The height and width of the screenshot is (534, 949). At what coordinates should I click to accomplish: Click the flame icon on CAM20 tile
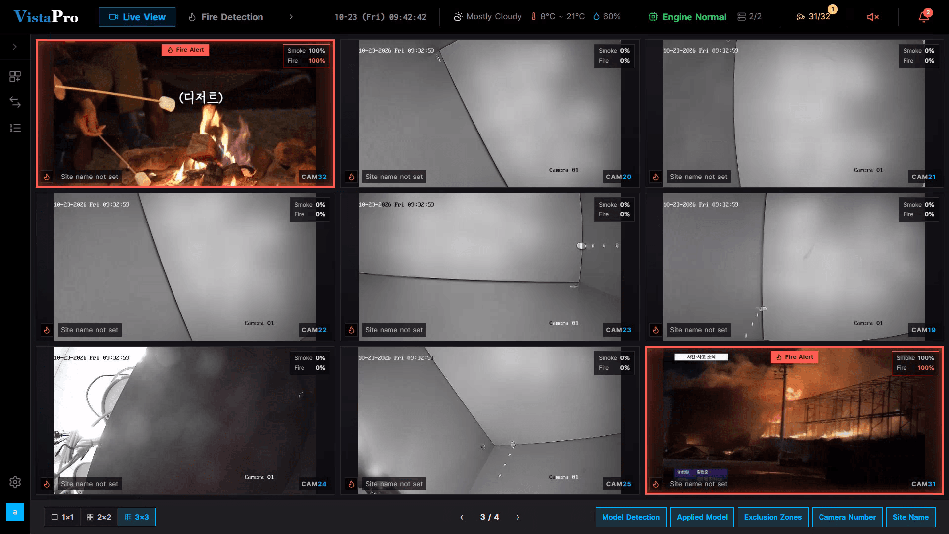click(x=351, y=177)
